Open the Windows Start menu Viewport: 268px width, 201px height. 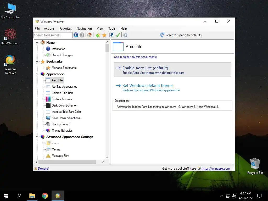tap(6, 196)
